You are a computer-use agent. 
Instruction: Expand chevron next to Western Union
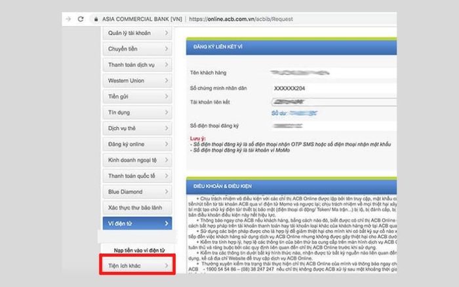[x=167, y=81]
